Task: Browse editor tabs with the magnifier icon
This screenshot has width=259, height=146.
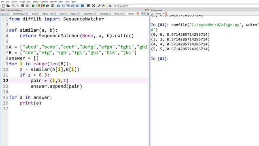Action: coord(148,14)
